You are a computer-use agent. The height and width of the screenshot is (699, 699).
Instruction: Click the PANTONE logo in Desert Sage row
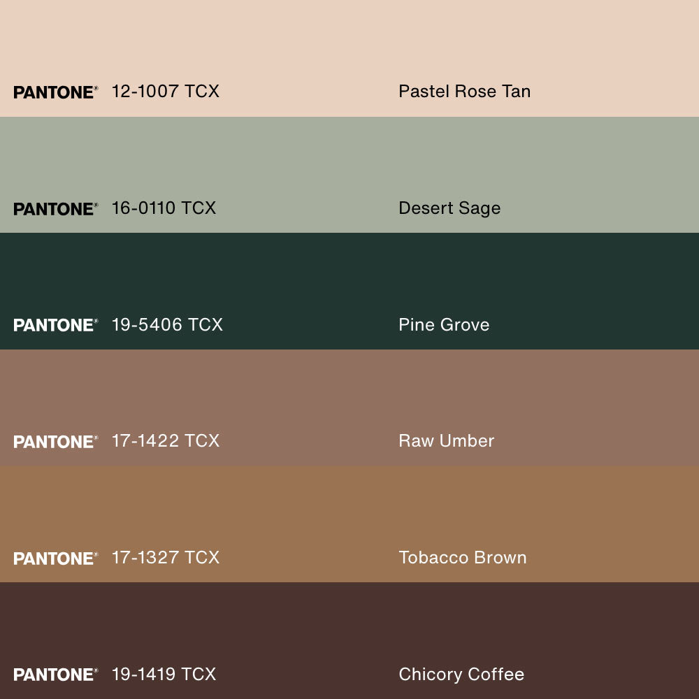coord(55,209)
